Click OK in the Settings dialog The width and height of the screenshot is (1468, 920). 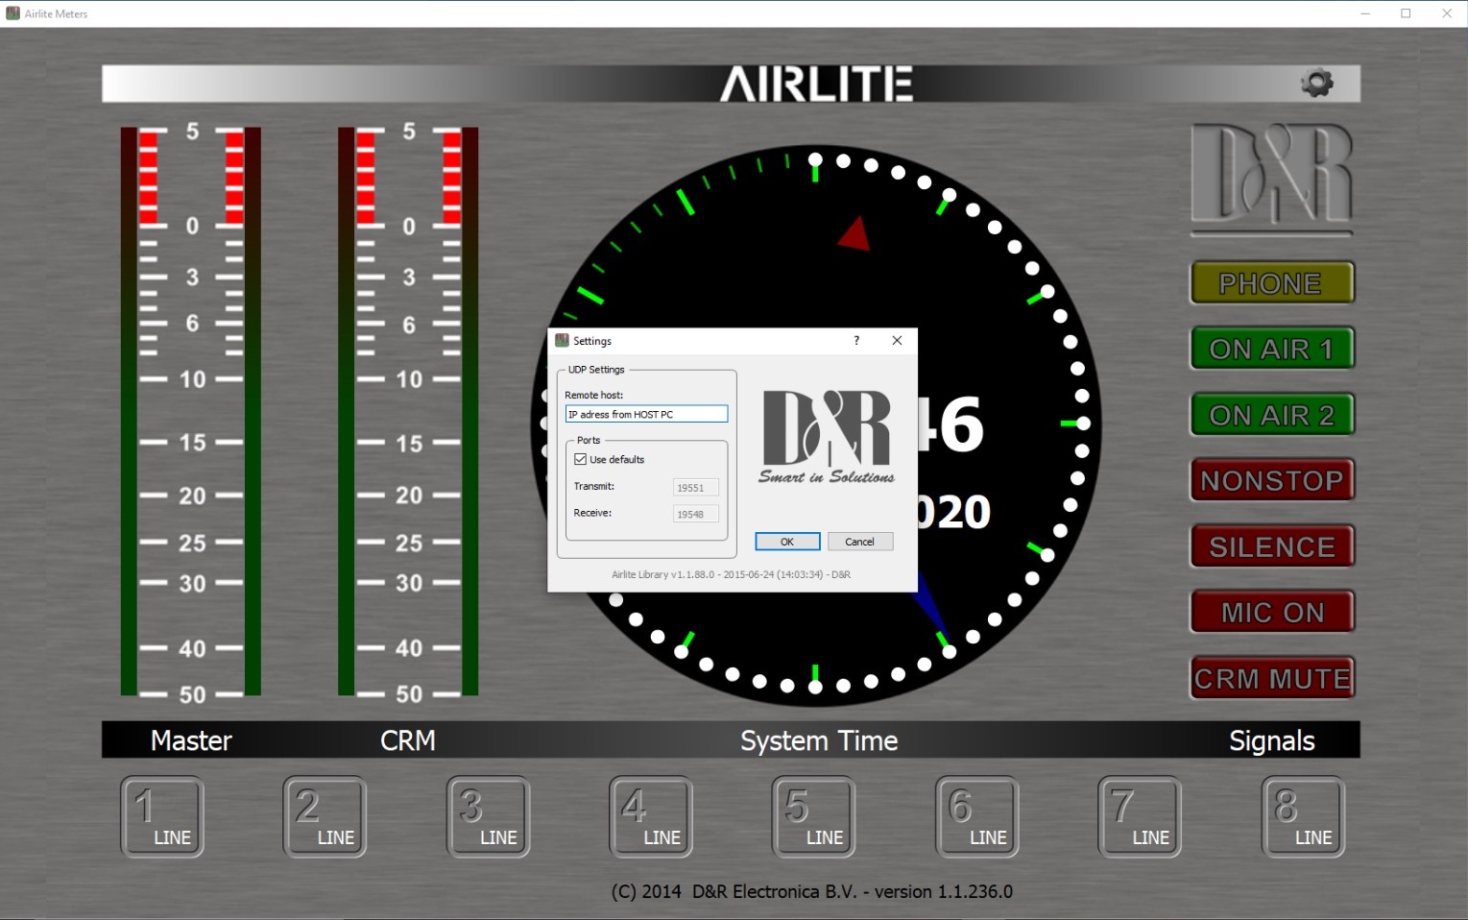[787, 542]
